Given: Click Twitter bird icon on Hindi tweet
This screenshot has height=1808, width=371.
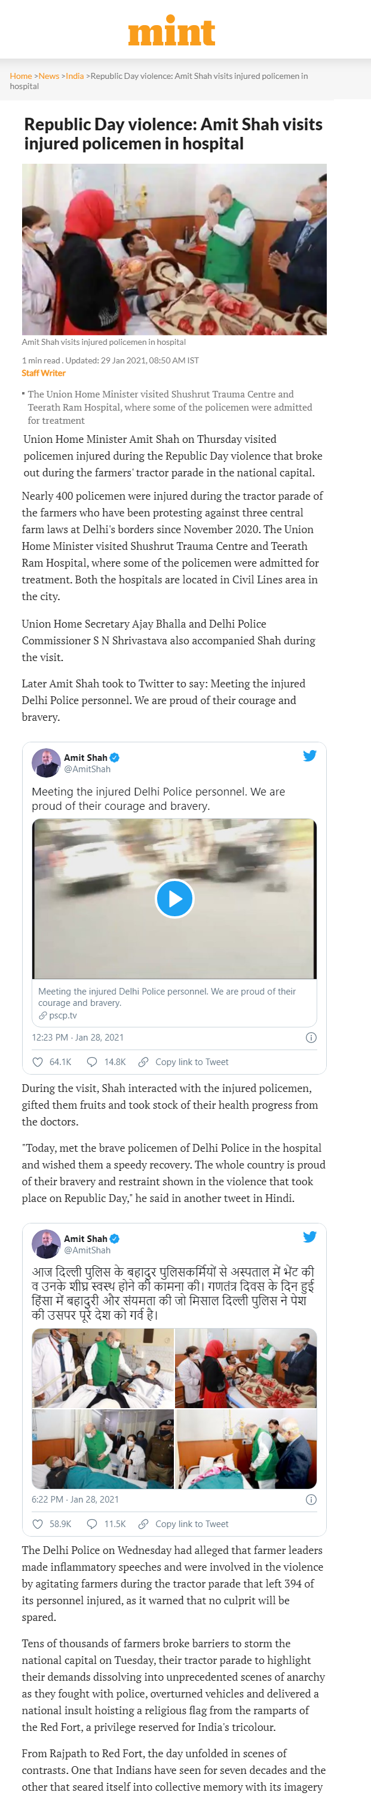Looking at the screenshot, I should point(309,1237).
